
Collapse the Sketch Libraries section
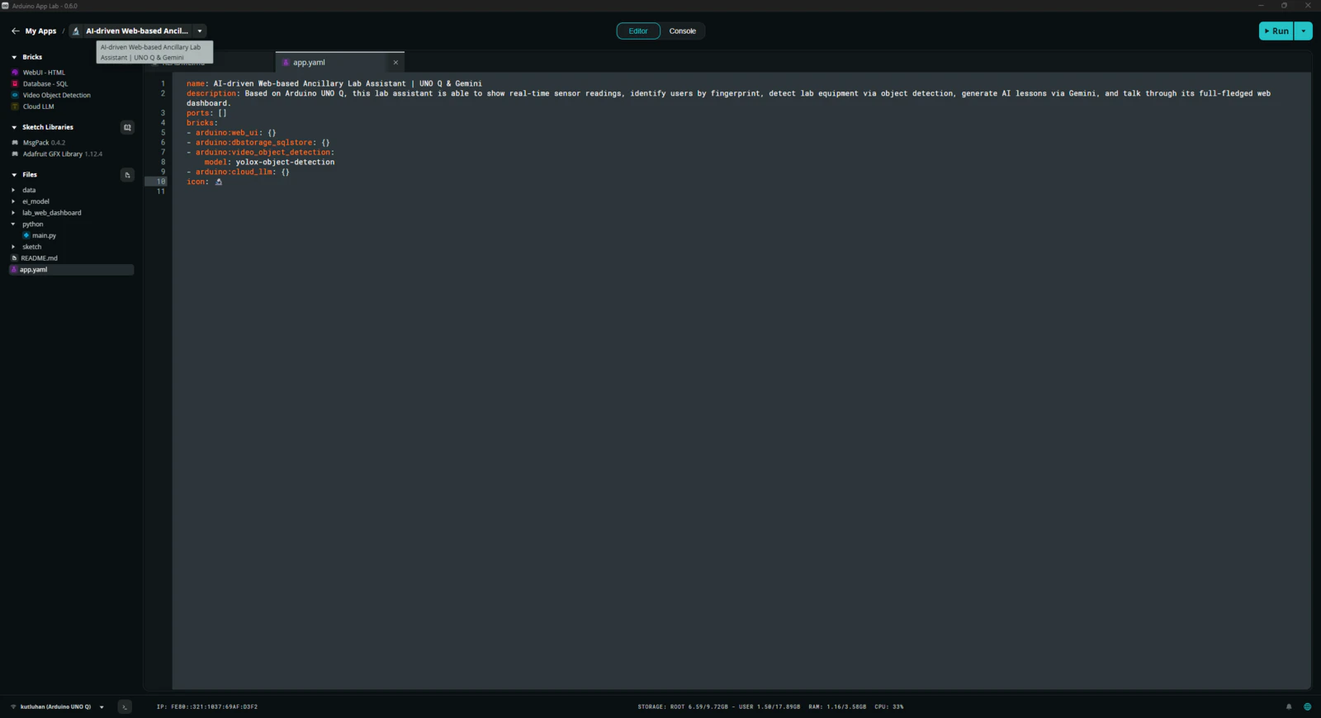coord(14,127)
